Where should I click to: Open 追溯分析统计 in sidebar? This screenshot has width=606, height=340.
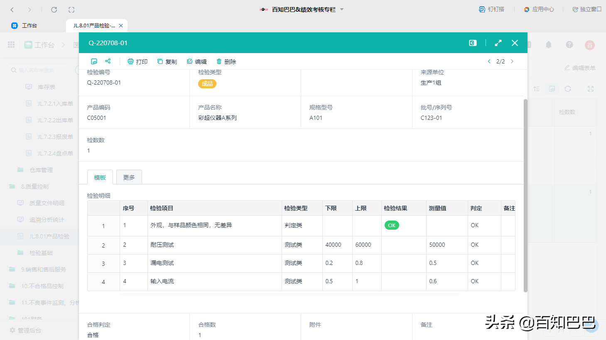coord(47,220)
